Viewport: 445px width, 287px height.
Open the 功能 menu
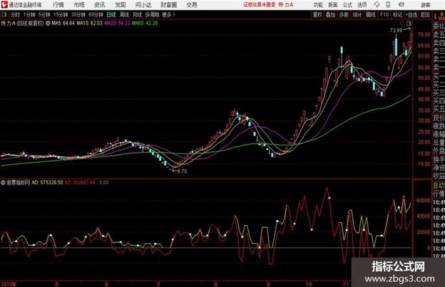tap(318, 5)
